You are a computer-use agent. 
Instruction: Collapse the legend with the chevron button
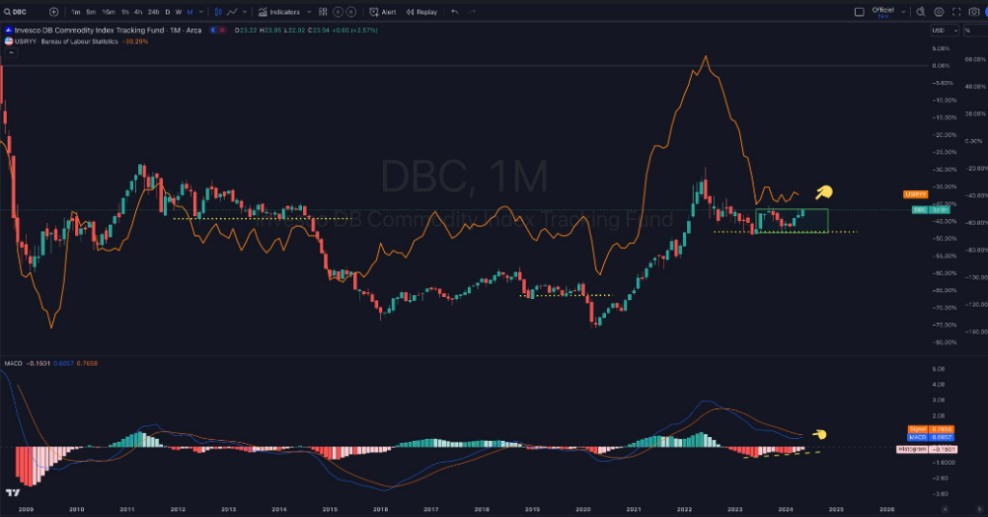[x=11, y=53]
